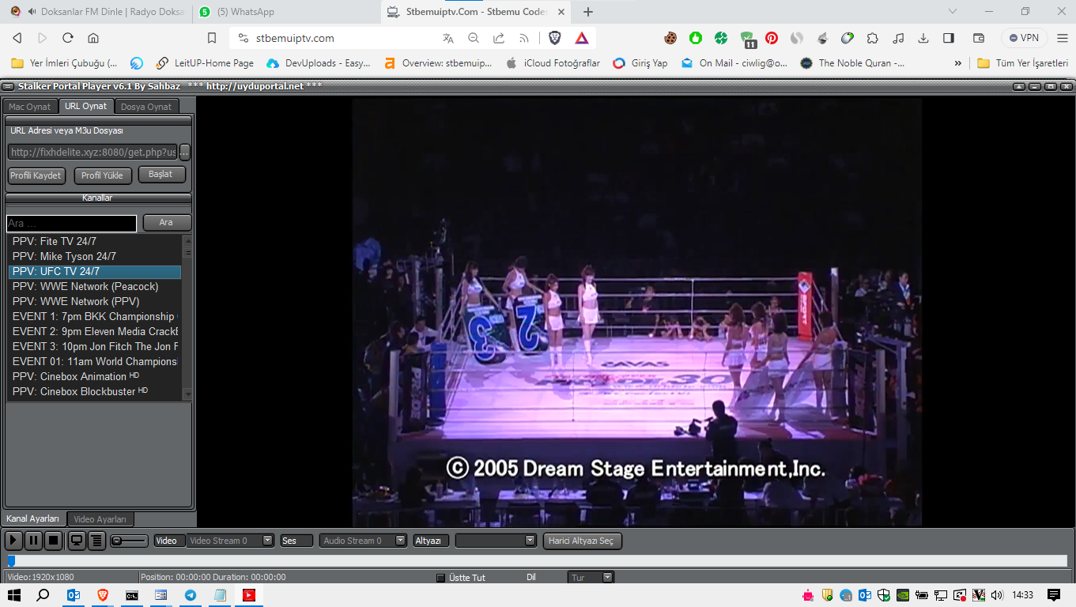Switch to the Mac Oynat tab
The width and height of the screenshot is (1076, 607).
click(x=30, y=107)
